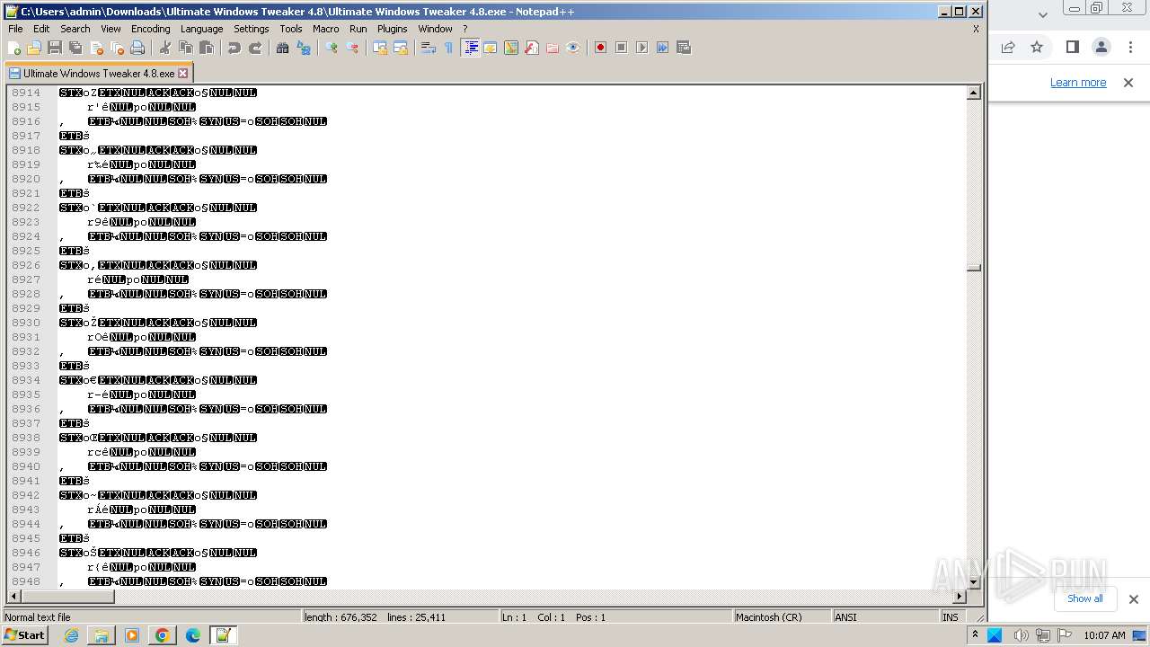This screenshot has width=1150, height=647.
Task: Toggle synchronize vertical scrolling
Action: pyautogui.click(x=380, y=48)
